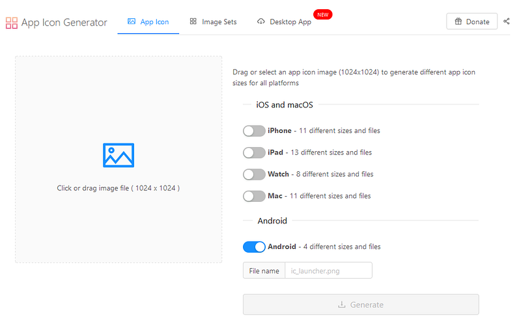
Task: Click the blue image placeholder icon in upload area
Action: click(119, 155)
